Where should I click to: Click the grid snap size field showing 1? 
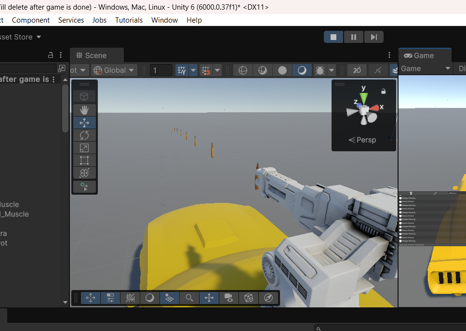point(161,70)
